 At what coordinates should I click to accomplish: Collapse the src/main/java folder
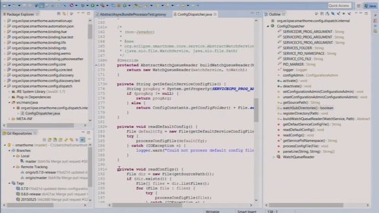click(9, 102)
